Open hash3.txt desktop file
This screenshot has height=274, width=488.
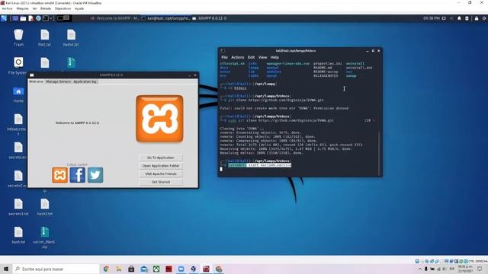pyautogui.click(x=44, y=207)
